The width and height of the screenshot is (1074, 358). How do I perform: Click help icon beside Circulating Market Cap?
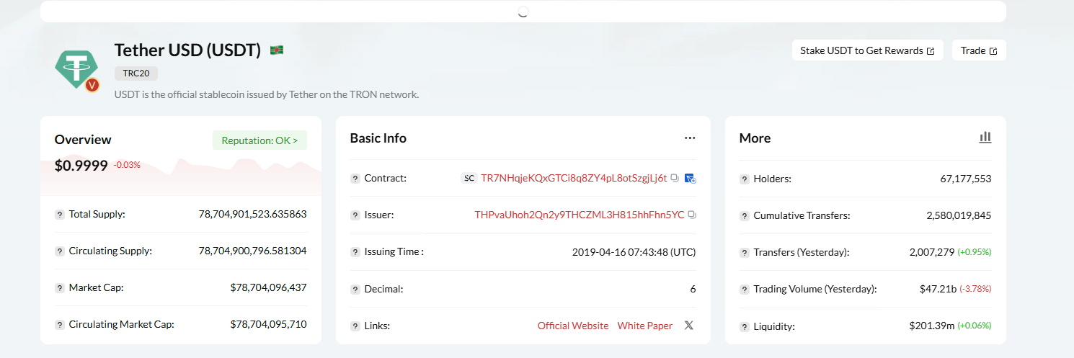pyautogui.click(x=60, y=325)
